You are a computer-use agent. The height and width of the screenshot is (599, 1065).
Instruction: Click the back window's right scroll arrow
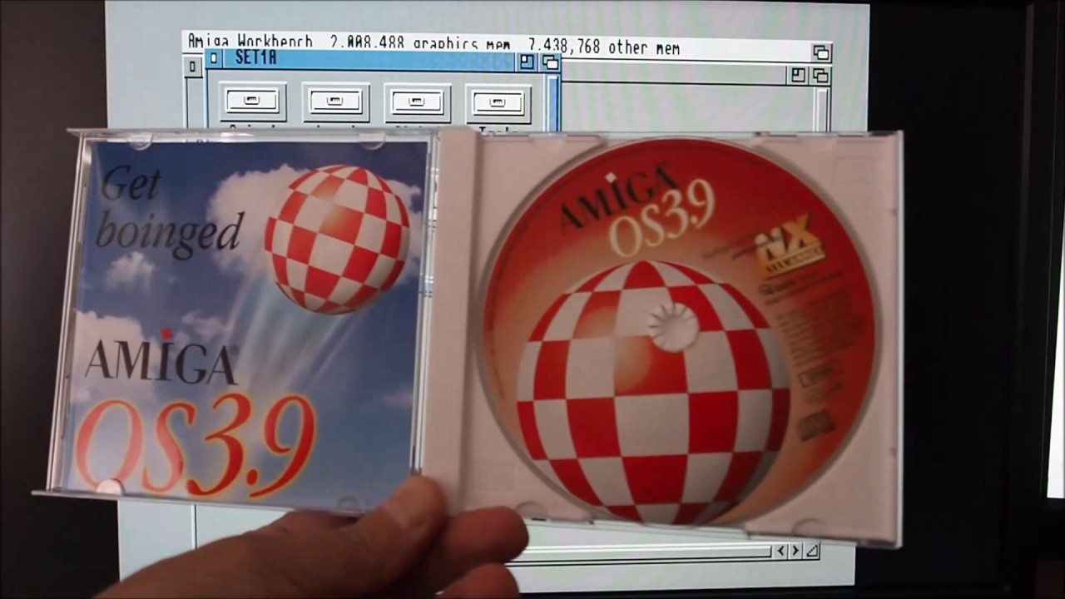click(x=795, y=551)
